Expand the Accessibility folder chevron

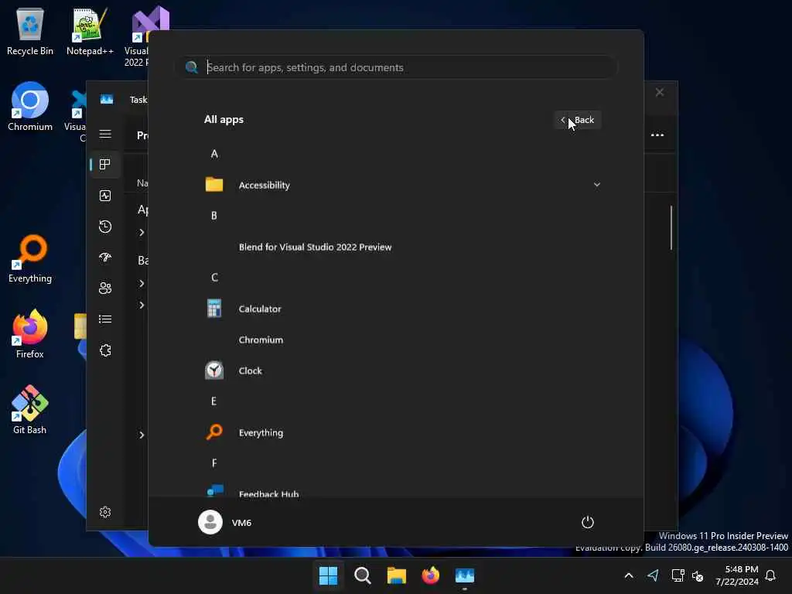click(x=597, y=185)
